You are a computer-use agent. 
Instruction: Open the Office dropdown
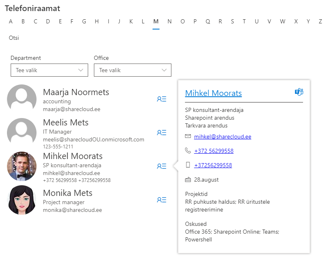(132, 70)
